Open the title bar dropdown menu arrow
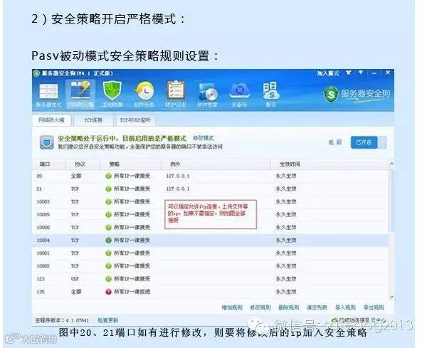The width and height of the screenshot is (427, 348). [361, 73]
